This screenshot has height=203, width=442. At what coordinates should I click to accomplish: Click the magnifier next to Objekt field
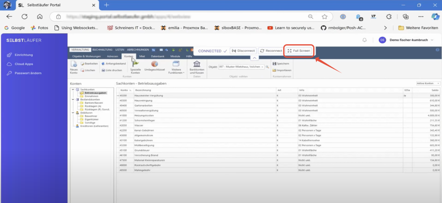point(267,67)
